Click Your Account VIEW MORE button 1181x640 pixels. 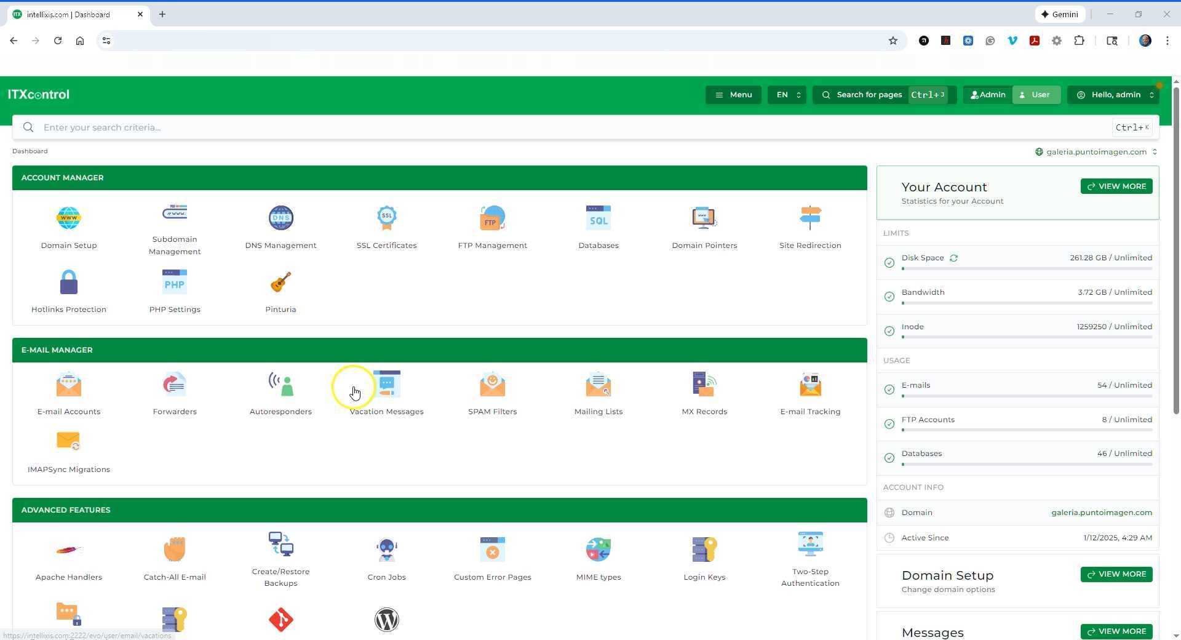(x=1116, y=186)
